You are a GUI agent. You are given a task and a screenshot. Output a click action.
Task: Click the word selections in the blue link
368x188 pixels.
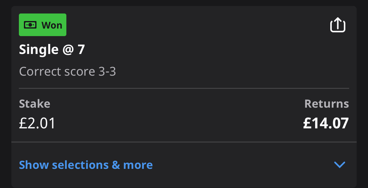[80, 165]
